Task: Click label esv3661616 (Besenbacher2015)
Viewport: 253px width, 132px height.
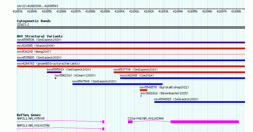Action: [164, 93]
